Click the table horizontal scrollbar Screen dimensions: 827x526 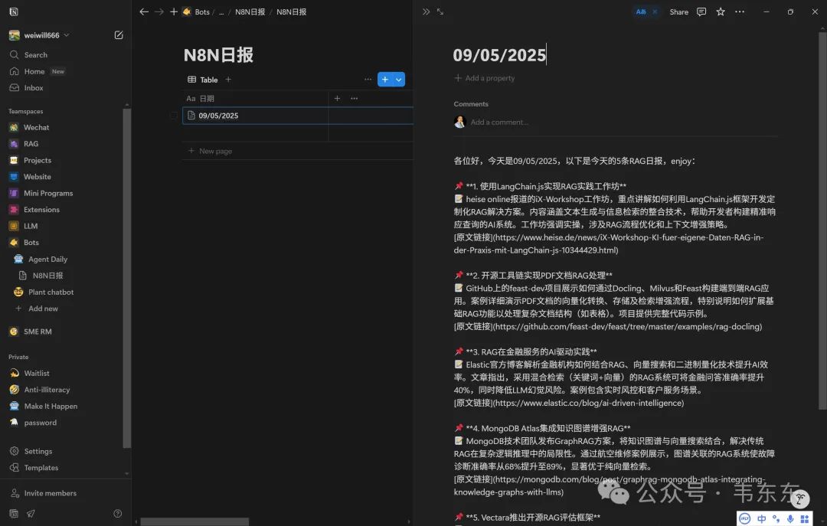(194, 521)
